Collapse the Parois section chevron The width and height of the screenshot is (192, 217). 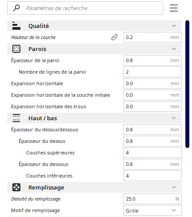tap(174, 49)
